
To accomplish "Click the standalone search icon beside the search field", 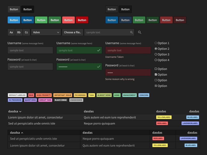I will pos(140,32).
